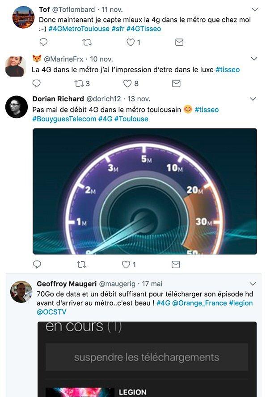The width and height of the screenshot is (266, 397).
Task: Retweet Tof's tweet about 4G at home
Action: (x=87, y=42)
